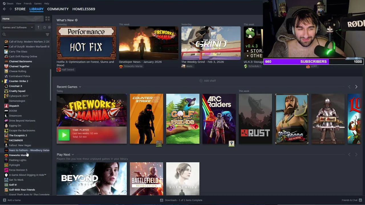Open Downloads status at bottom

pyautogui.click(x=181, y=200)
